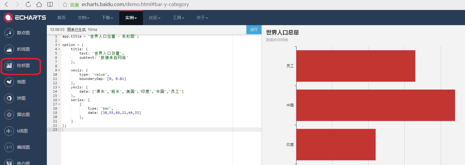Click the 印度 axis label
Image resolution: width=465 pixels, height=165 pixels.
[x=290, y=145]
